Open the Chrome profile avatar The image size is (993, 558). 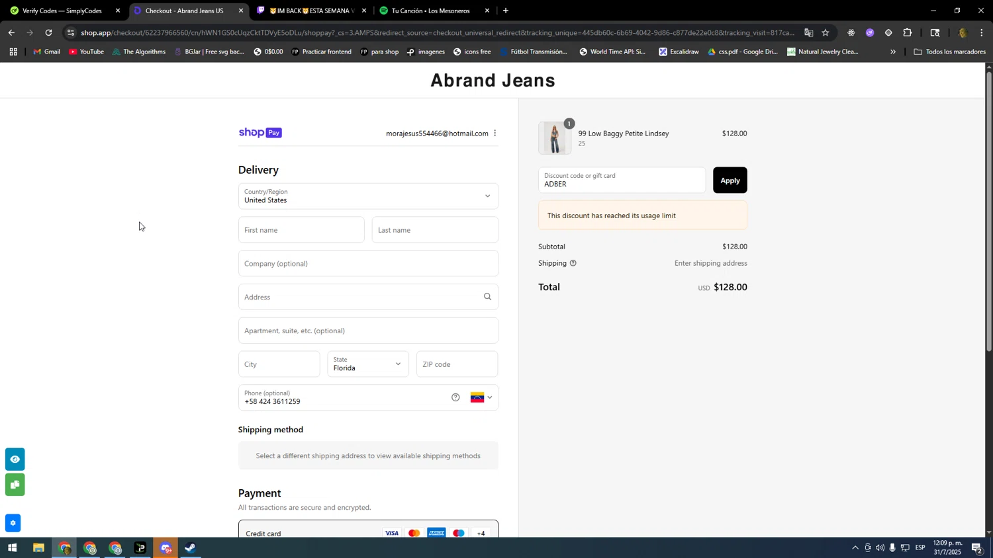[x=963, y=32]
